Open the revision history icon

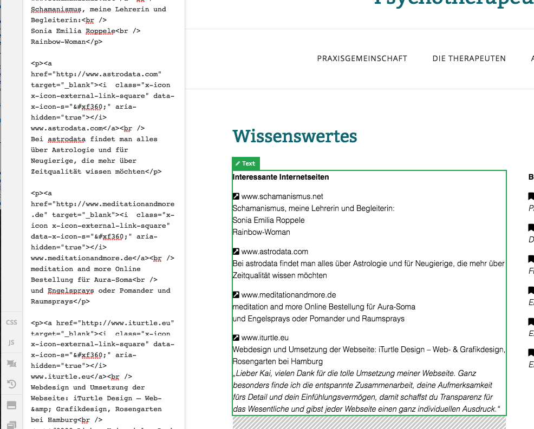click(x=11, y=384)
